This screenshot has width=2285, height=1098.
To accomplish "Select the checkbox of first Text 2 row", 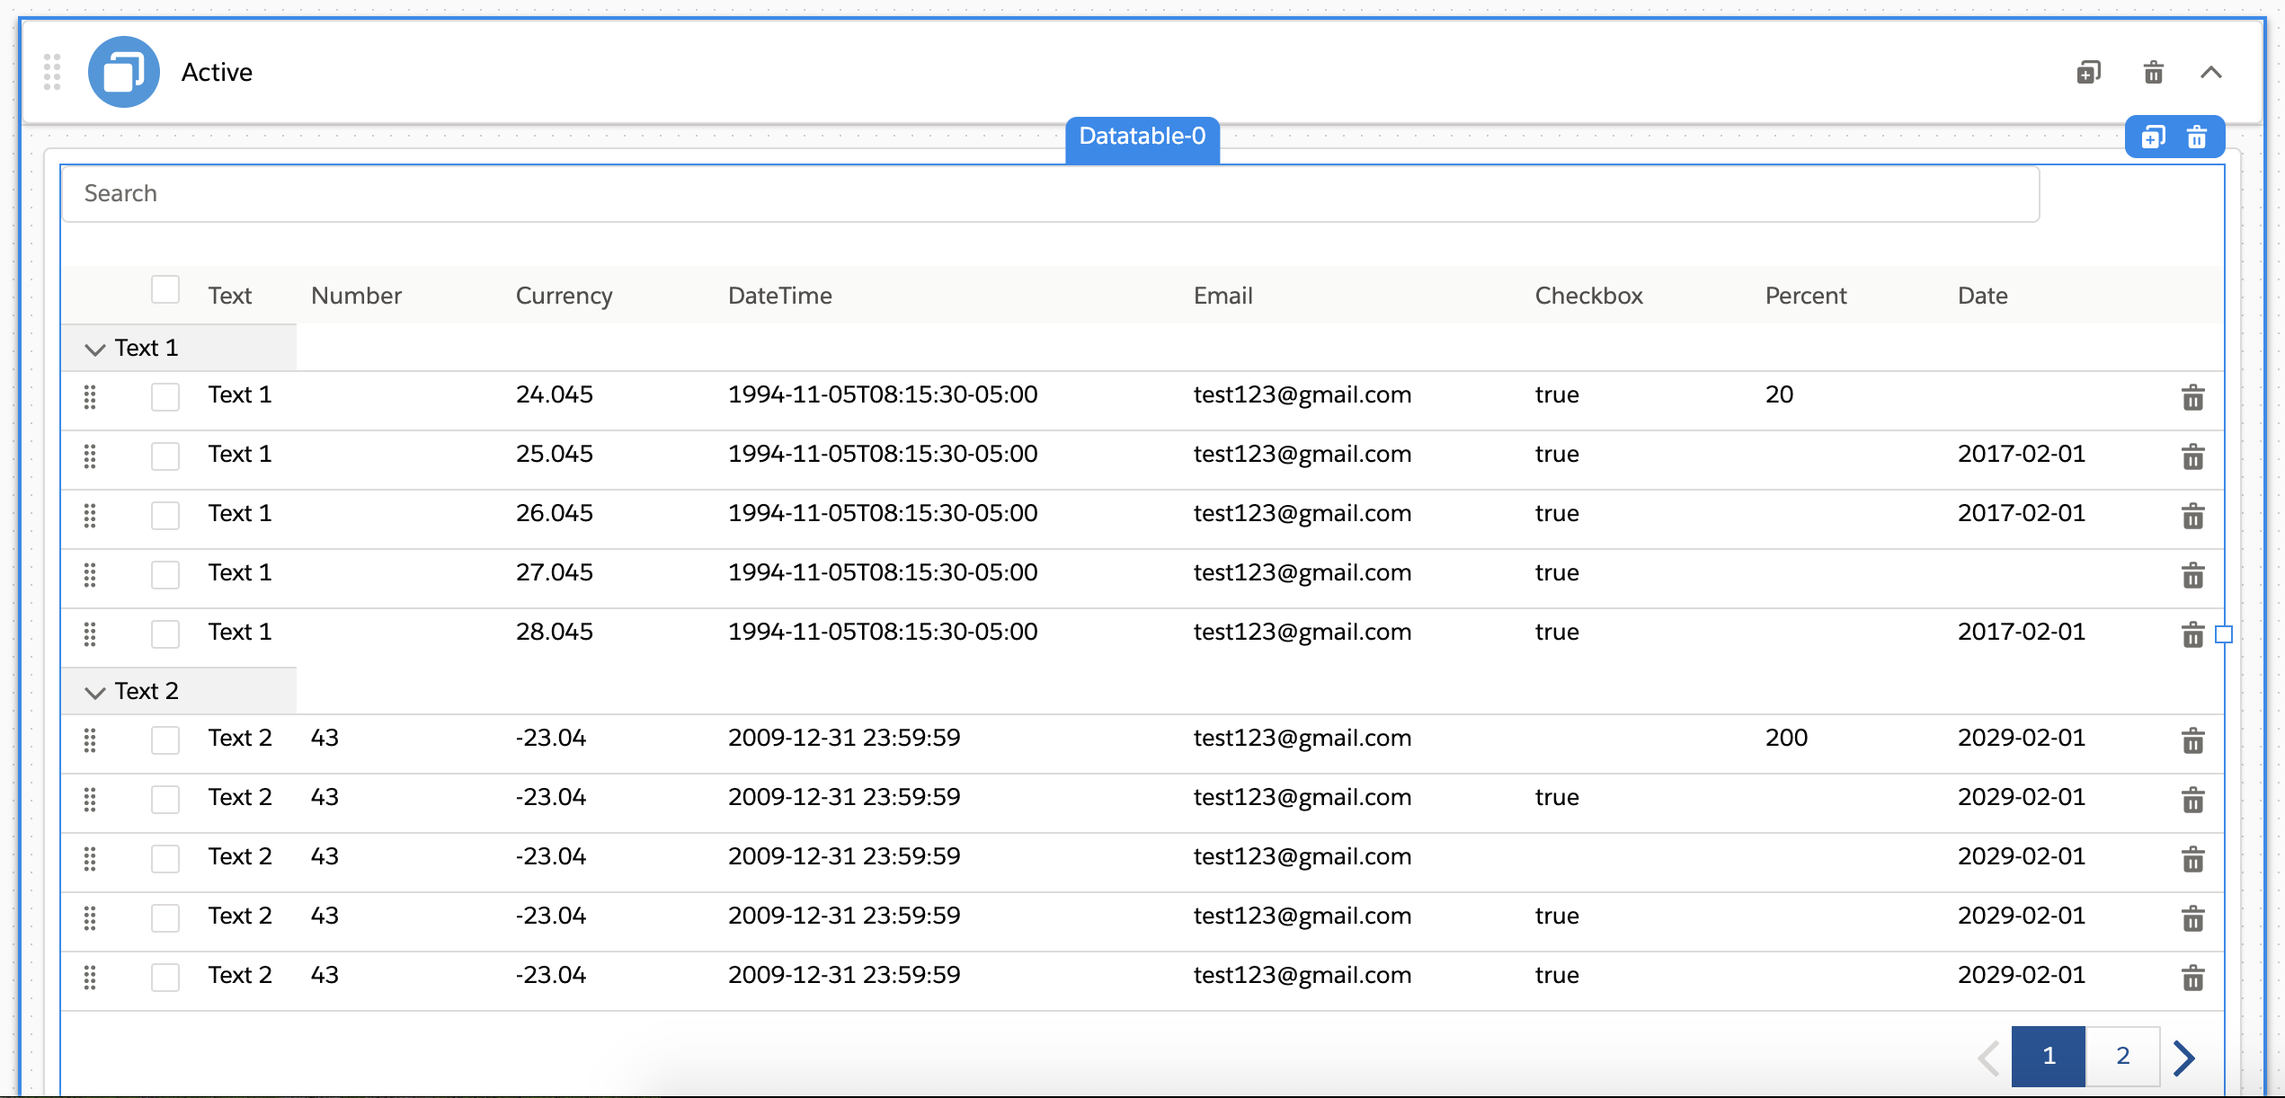I will pos(165,739).
